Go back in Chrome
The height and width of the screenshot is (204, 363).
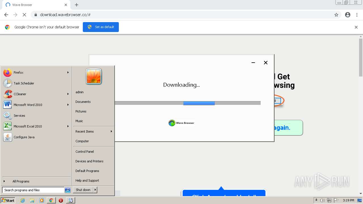(x=6, y=15)
